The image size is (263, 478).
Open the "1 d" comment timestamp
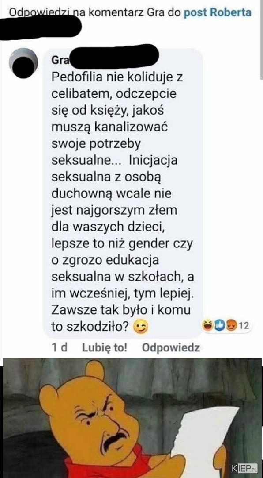60,347
